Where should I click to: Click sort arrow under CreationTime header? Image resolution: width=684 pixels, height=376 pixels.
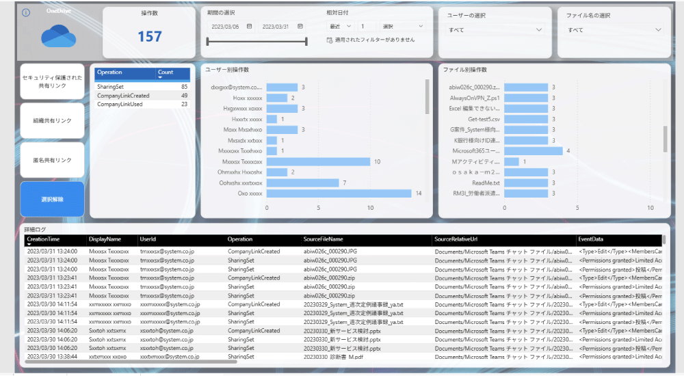click(29, 245)
